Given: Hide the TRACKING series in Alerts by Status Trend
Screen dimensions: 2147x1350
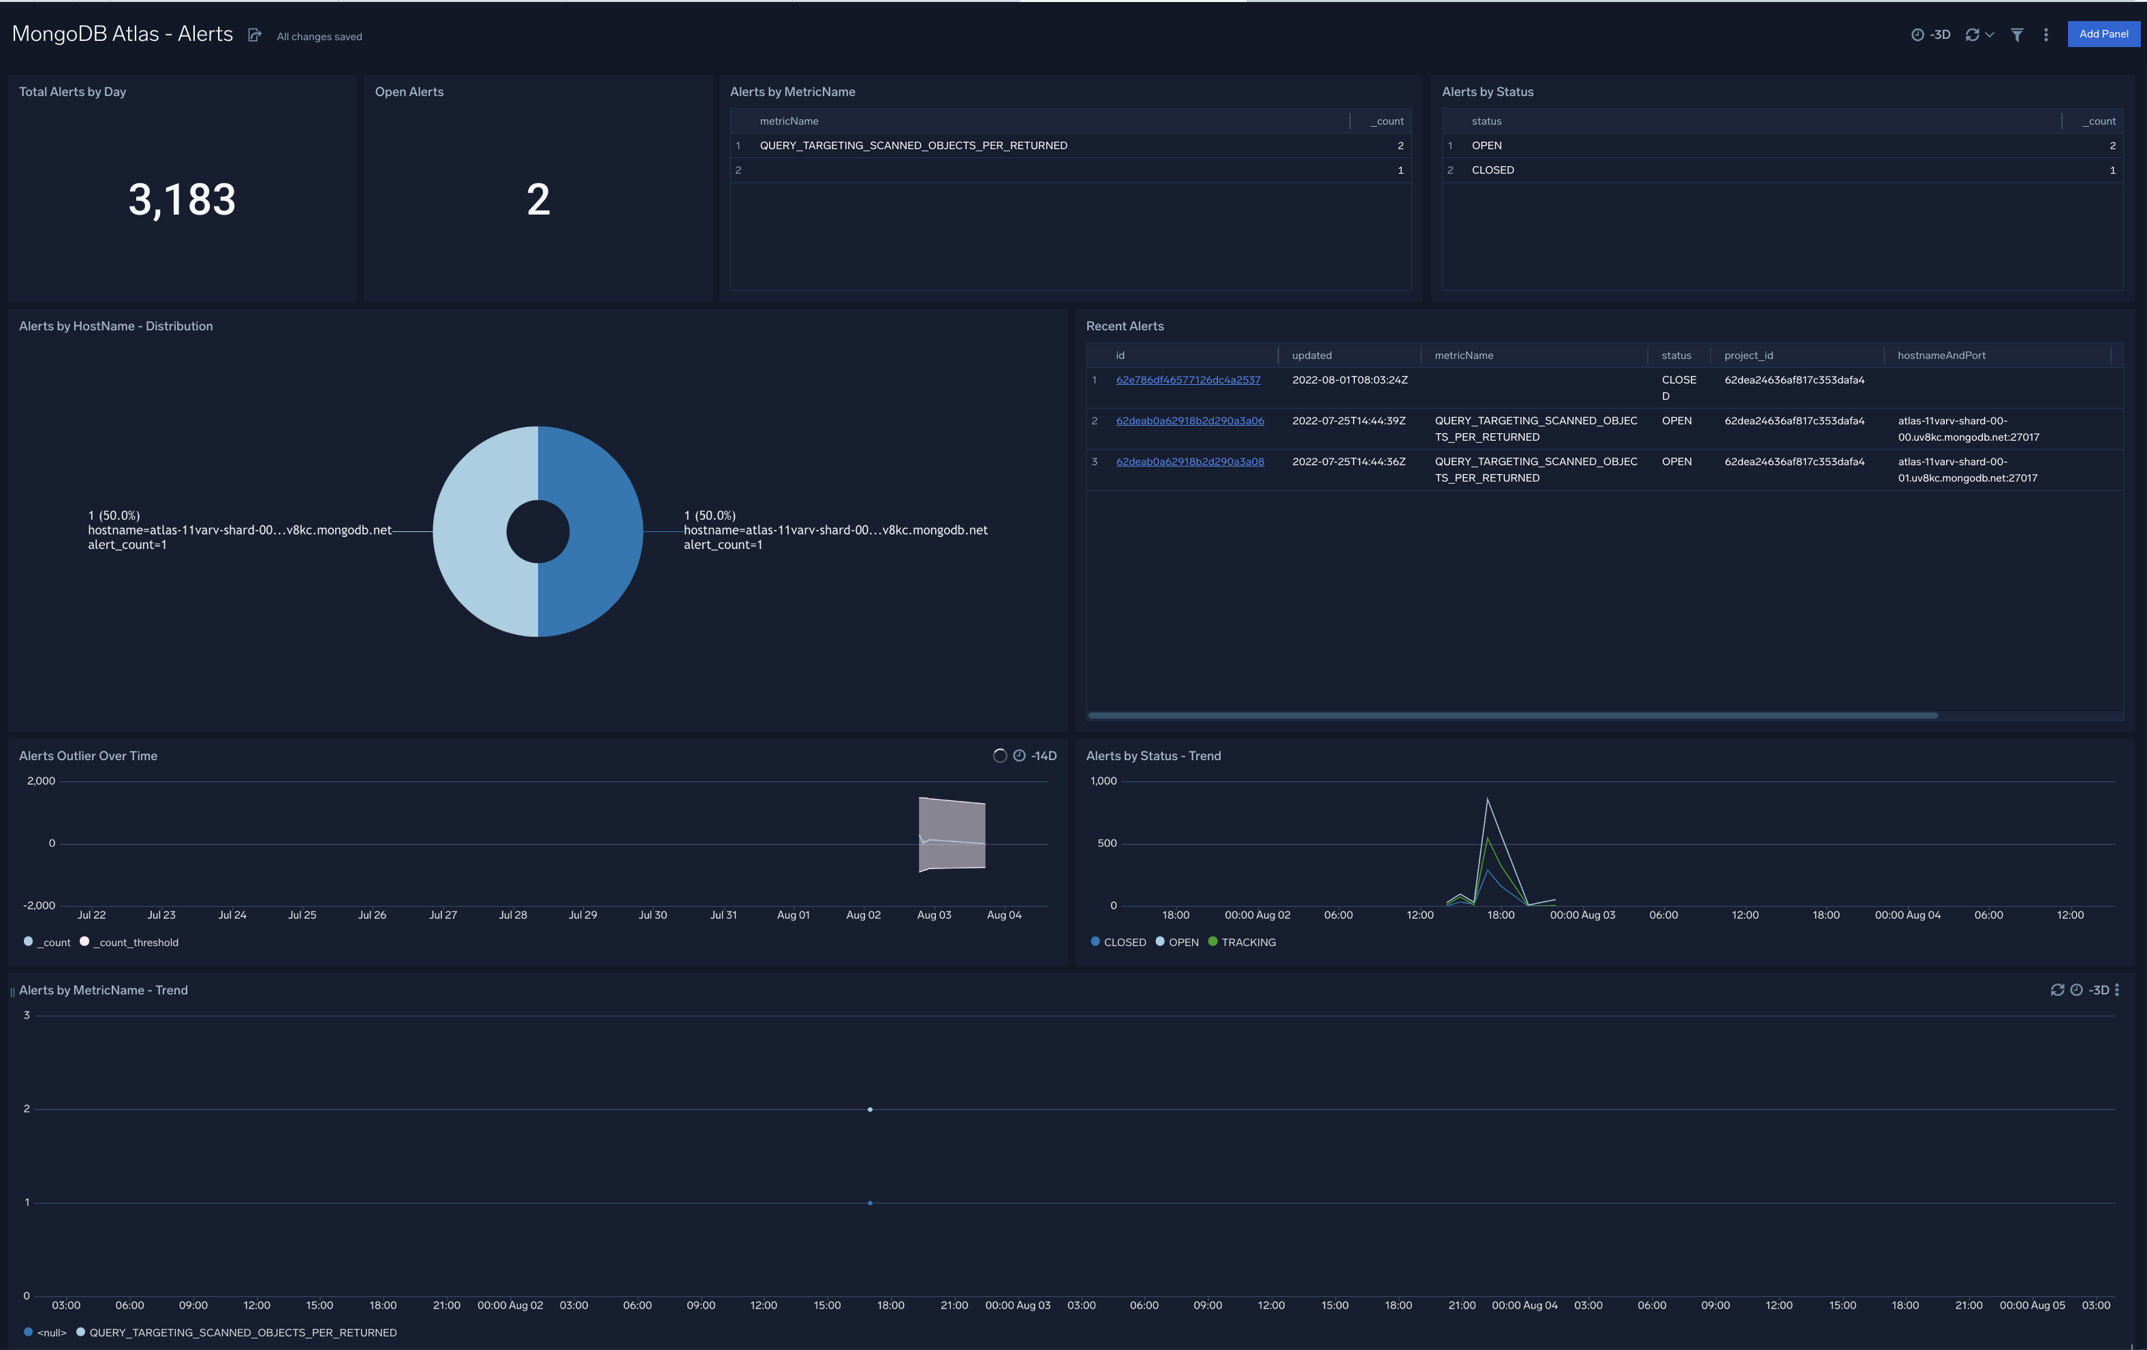Looking at the screenshot, I should tap(1249, 941).
